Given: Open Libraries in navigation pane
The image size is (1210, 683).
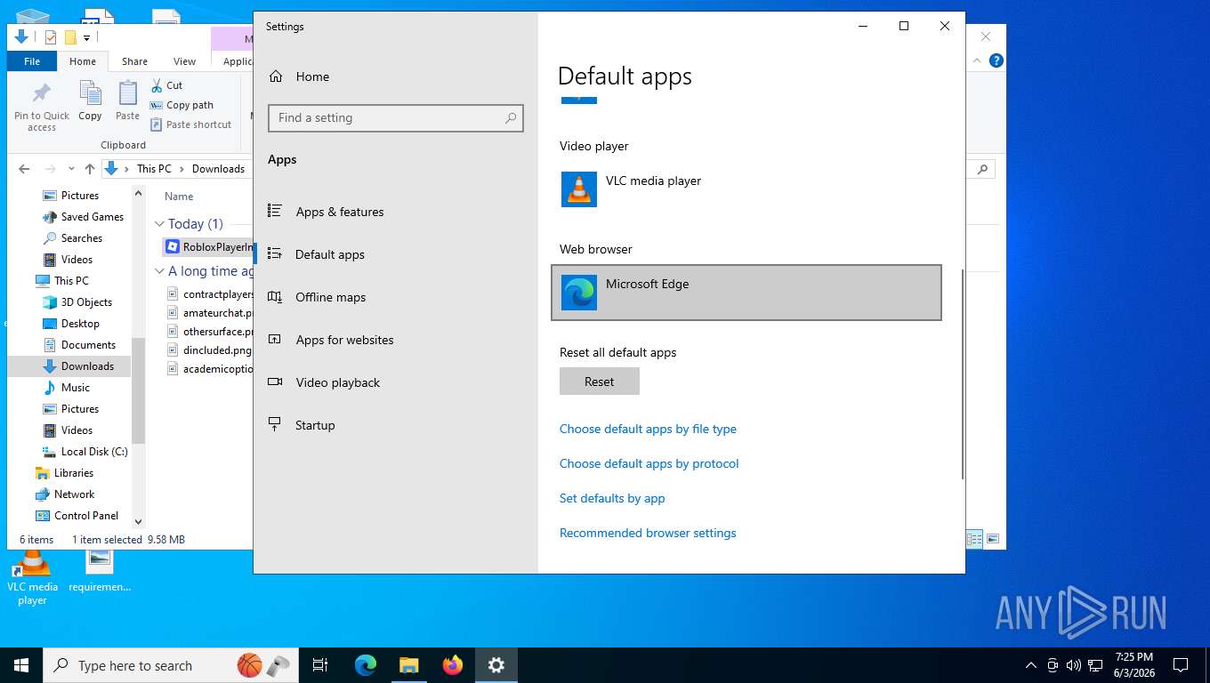Looking at the screenshot, I should click(x=64, y=473).
